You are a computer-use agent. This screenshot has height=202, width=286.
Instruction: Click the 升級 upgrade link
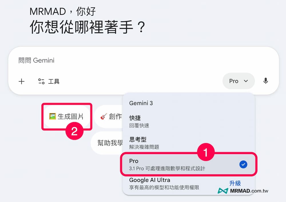(235, 183)
